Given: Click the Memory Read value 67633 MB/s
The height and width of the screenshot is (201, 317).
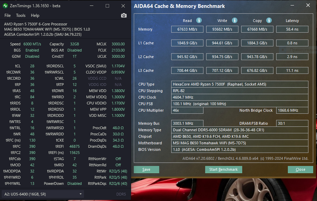Looking at the screenshot, I should (187, 29).
